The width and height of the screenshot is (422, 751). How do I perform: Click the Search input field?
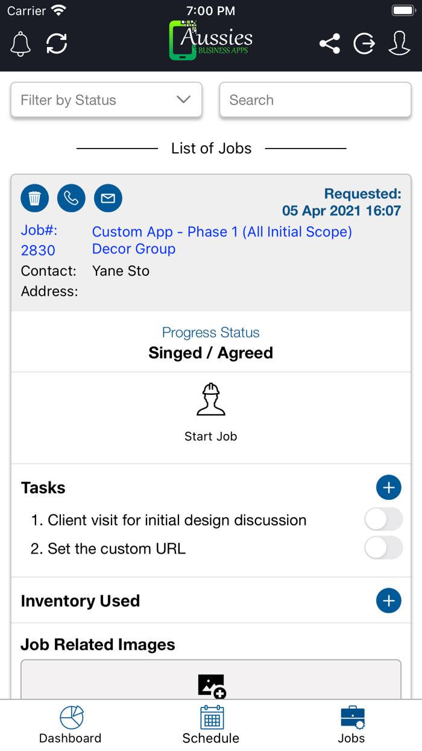[315, 100]
